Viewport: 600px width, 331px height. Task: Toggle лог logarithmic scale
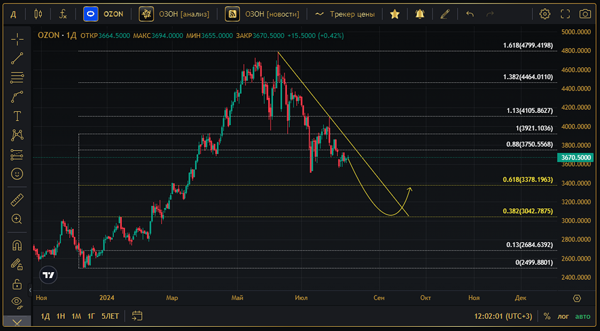[563, 317]
